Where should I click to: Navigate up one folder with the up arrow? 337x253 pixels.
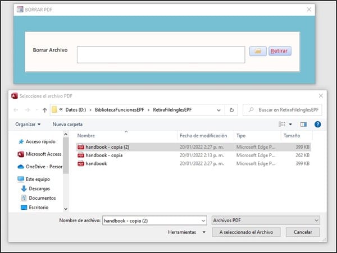tap(44, 110)
